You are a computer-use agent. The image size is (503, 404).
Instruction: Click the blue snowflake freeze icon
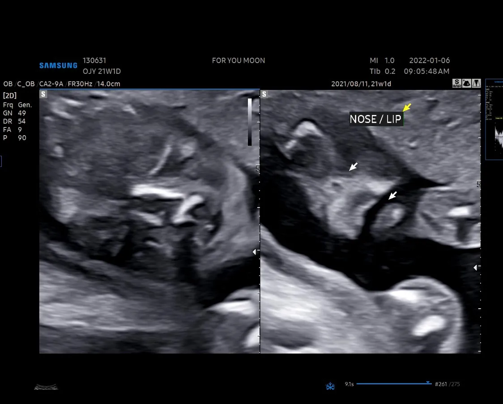(x=330, y=386)
